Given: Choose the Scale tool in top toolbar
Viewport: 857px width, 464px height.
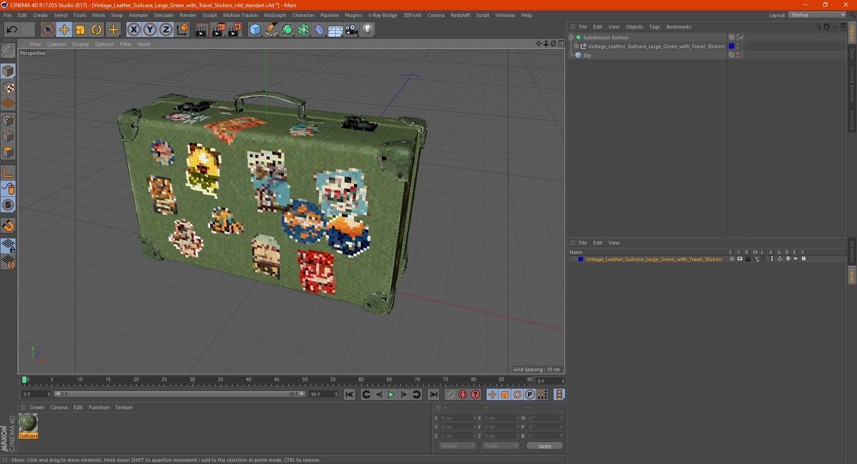Looking at the screenshot, I should pyautogui.click(x=80, y=30).
